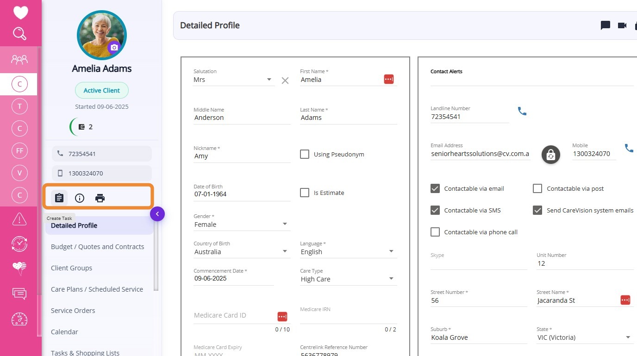Call the landline number phone icon
The height and width of the screenshot is (356, 637).
coord(522,111)
